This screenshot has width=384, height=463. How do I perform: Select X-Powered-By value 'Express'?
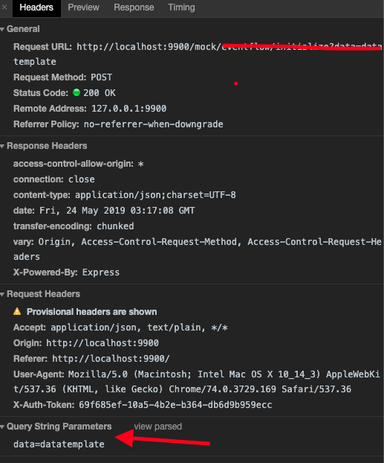pyautogui.click(x=101, y=272)
